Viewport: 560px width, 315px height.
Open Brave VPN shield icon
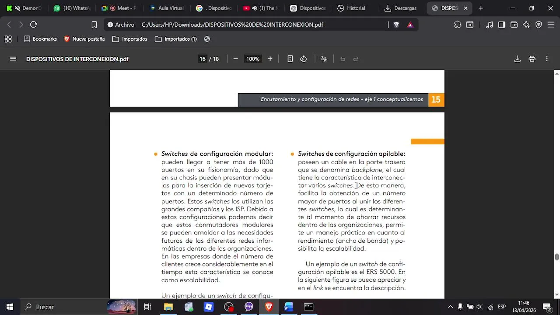pos(539,25)
